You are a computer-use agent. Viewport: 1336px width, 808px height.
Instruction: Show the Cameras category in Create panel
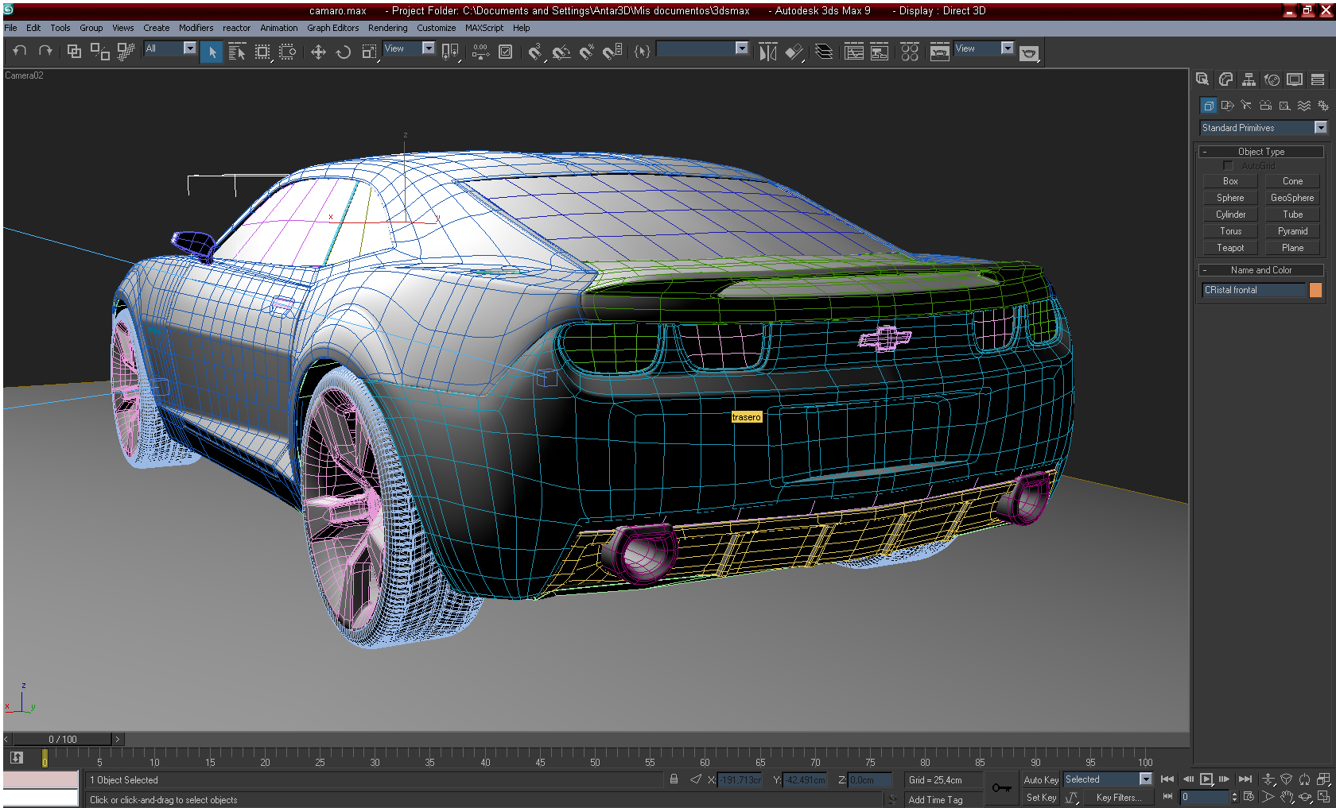click(x=1265, y=106)
